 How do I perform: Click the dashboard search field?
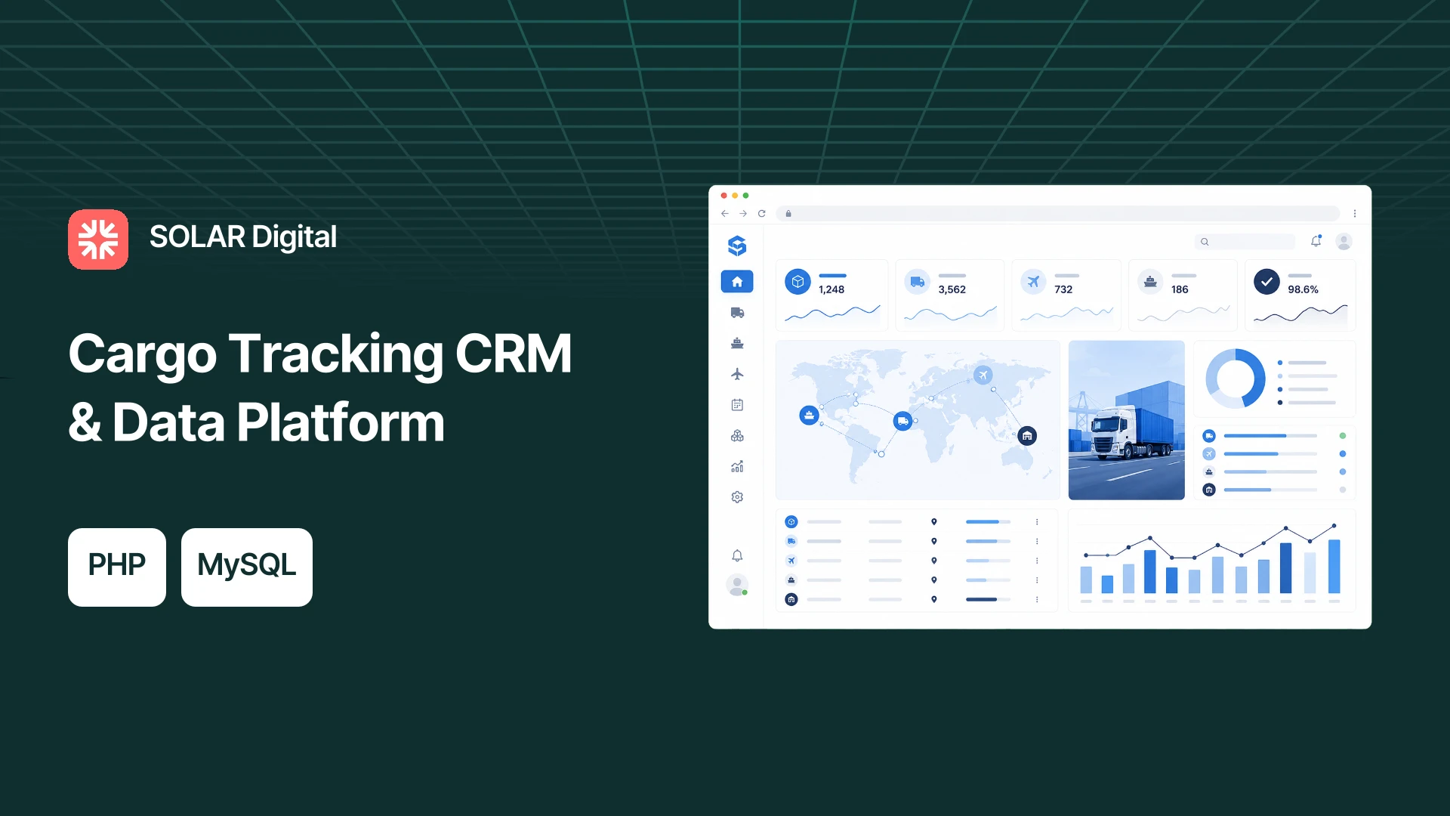click(x=1245, y=242)
